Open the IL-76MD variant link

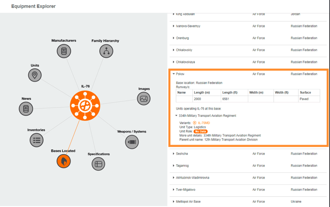click(204, 123)
